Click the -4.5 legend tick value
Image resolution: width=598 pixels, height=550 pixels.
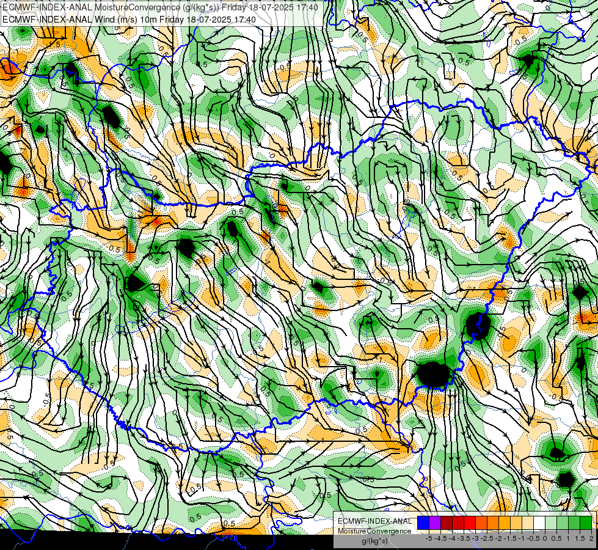click(x=440, y=538)
